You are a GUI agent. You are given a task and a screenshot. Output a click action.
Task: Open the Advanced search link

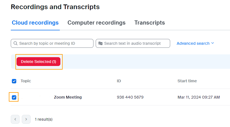193,43
